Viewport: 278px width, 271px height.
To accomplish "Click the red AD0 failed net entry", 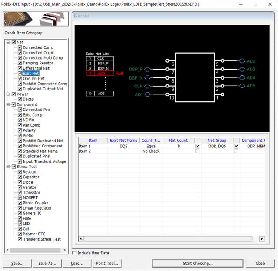I will click(101, 74).
